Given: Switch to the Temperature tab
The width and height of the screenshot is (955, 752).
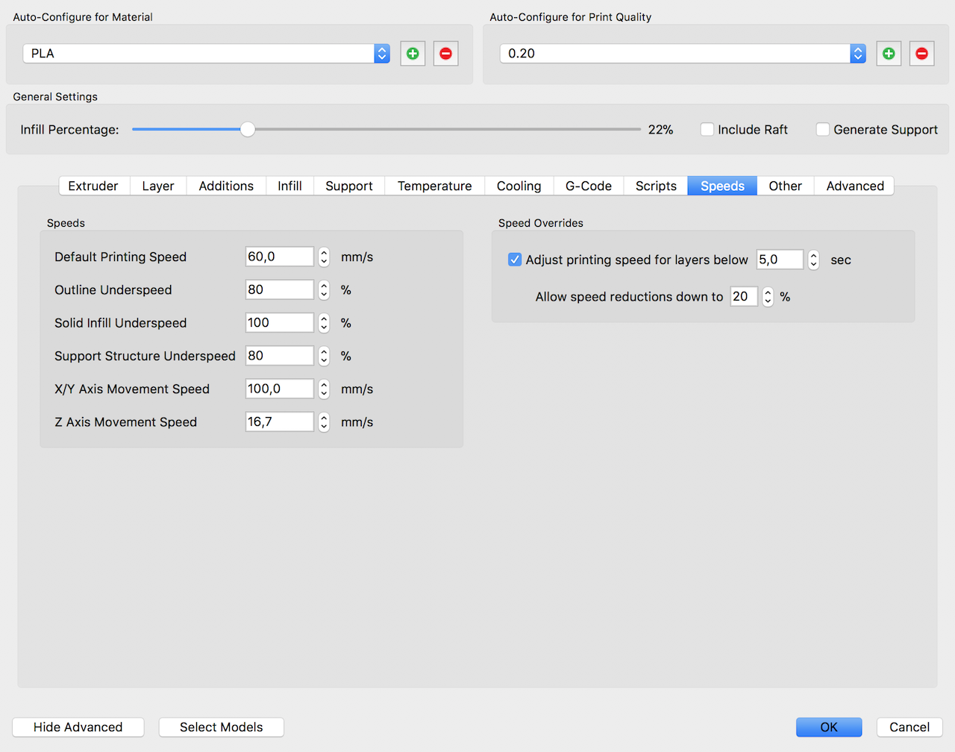Looking at the screenshot, I should [434, 186].
